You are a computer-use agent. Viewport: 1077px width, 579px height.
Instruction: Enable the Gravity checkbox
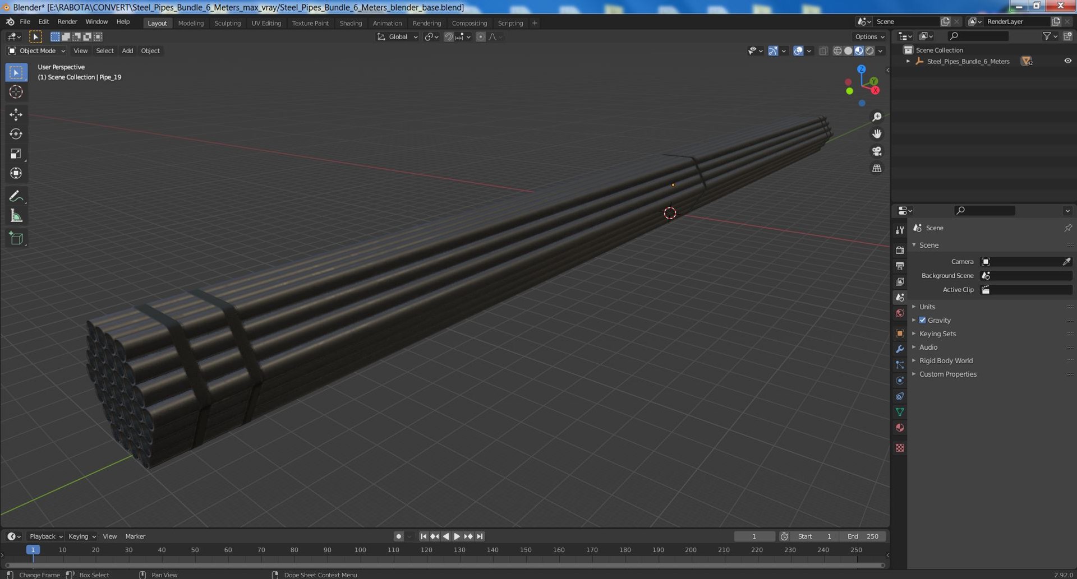pos(922,320)
